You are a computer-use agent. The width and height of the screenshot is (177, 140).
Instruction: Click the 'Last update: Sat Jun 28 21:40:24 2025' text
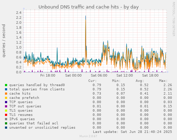(x=132, y=132)
